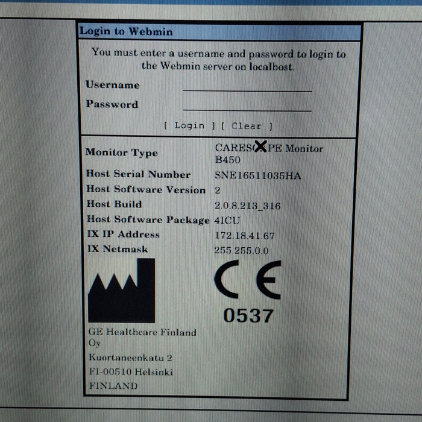The image size is (422, 422).
Task: Click the login instruction message text
Action: [218, 60]
